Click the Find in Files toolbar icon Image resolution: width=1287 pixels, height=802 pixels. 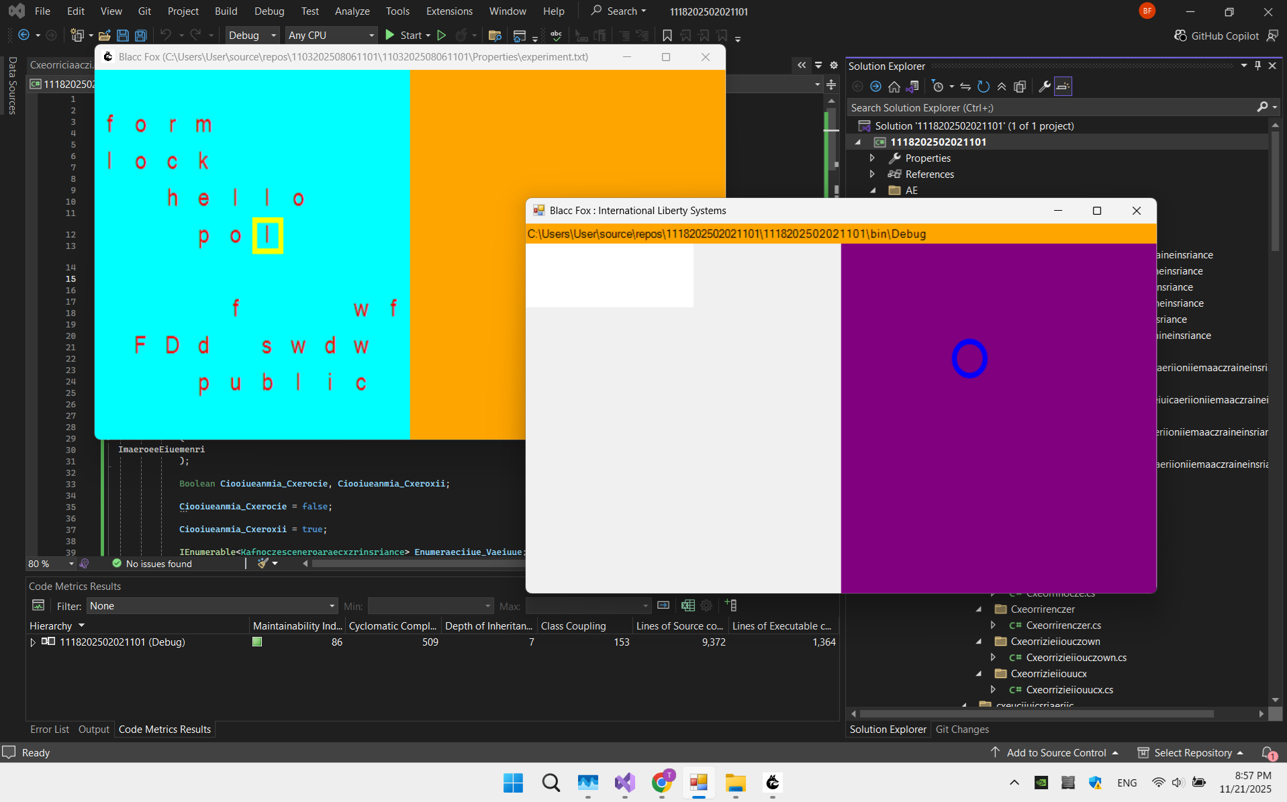tap(495, 35)
